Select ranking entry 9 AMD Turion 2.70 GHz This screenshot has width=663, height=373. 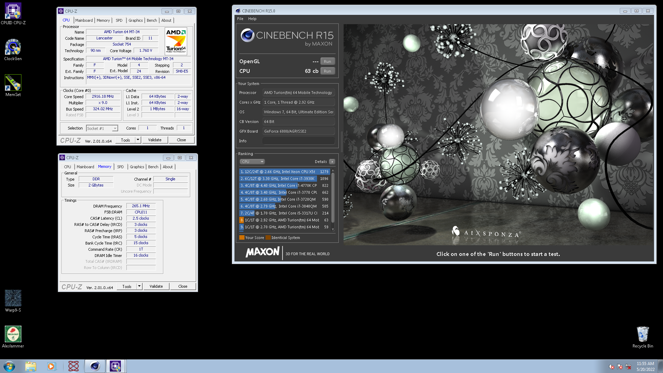click(x=285, y=227)
